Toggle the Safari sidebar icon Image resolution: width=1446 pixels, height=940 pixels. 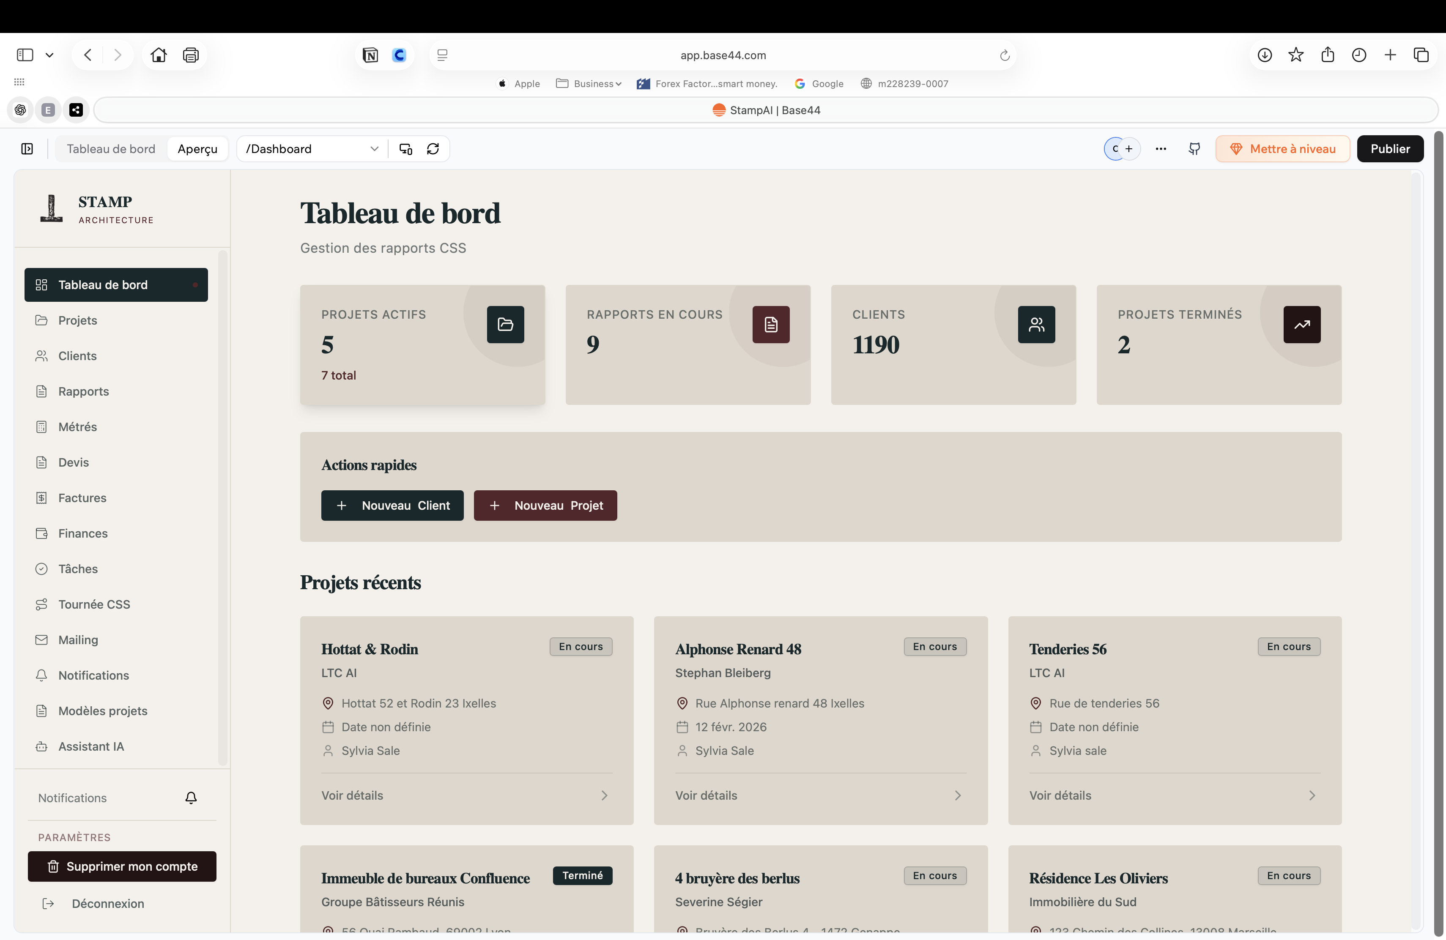(25, 55)
